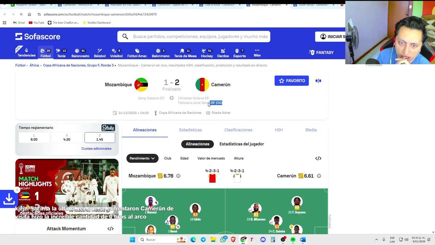The image size is (435, 245).
Task: Open Spotify from the taskbar
Action: point(293,240)
